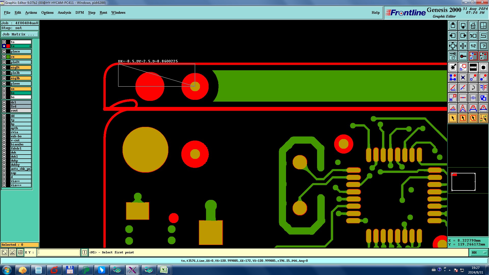The width and height of the screenshot is (489, 275).
Task: Open the Analysis menu
Action: (x=64, y=12)
